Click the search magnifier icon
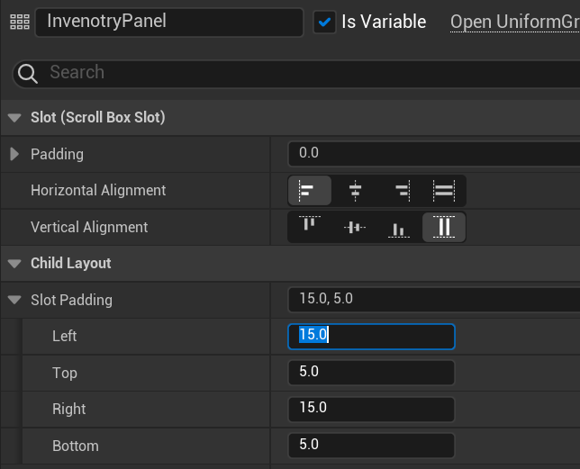Image resolution: width=580 pixels, height=469 pixels. point(27,73)
